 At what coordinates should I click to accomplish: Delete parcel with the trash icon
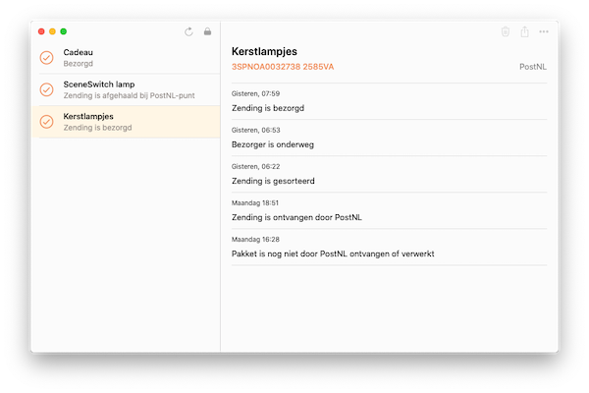click(x=506, y=31)
